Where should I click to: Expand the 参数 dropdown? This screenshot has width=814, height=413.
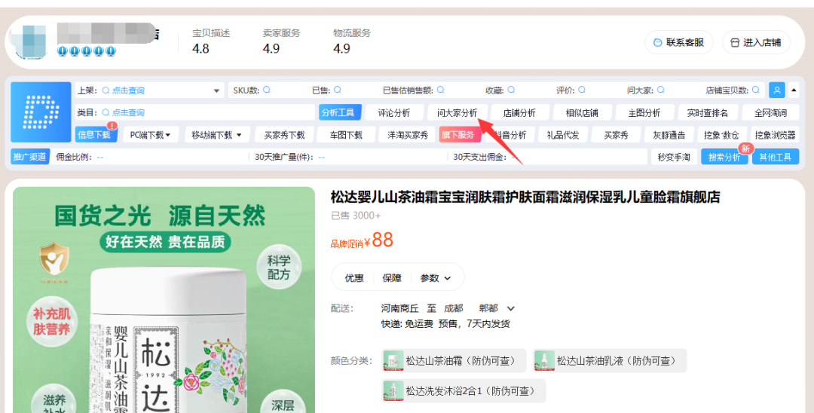pyautogui.click(x=436, y=278)
